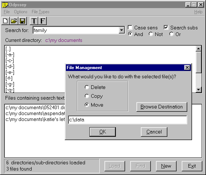Select the [-d-] drive entry
Image resolution: width=206 pixels, height=175 pixels.
(10, 67)
